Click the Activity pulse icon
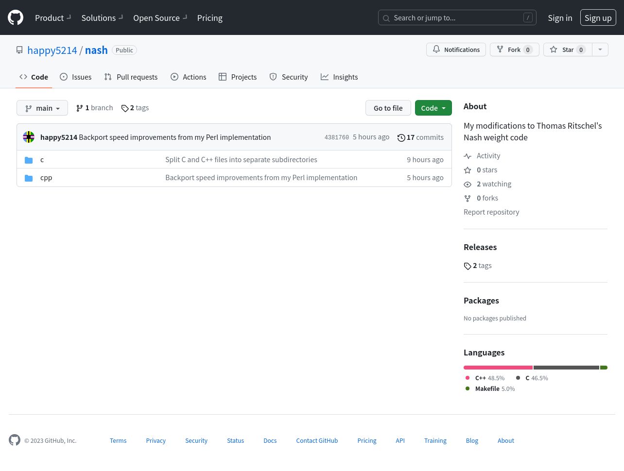 pyautogui.click(x=468, y=156)
